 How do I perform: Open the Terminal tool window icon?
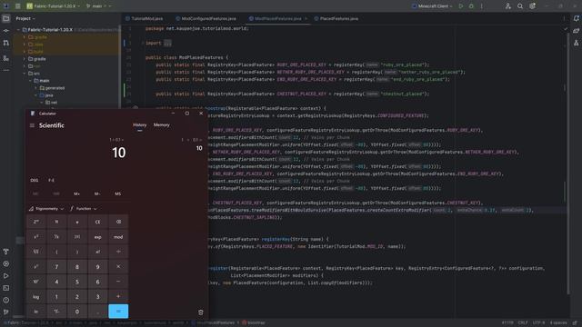tap(6, 288)
